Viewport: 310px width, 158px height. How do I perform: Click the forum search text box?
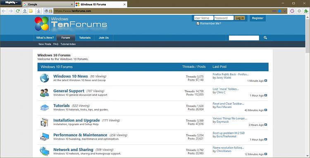coord(244,38)
